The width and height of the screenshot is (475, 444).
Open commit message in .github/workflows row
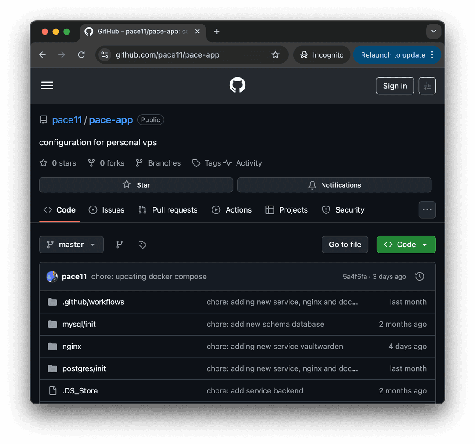pyautogui.click(x=282, y=302)
